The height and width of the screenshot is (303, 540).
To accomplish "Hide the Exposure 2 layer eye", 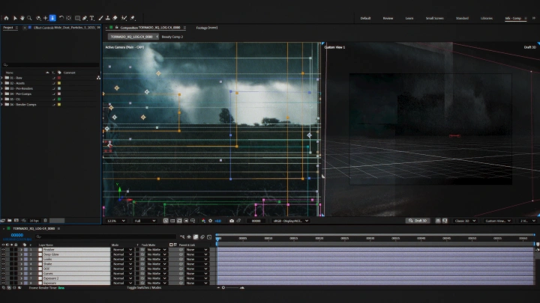I will pos(4,278).
